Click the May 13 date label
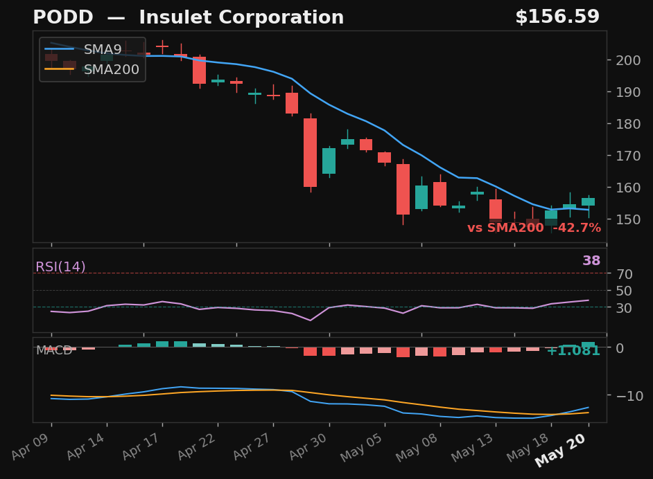Image resolution: width=653 pixels, height=479 pixels. (473, 447)
